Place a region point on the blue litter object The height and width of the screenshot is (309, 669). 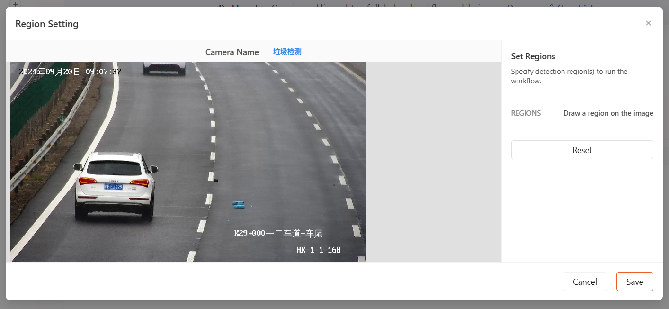[238, 204]
